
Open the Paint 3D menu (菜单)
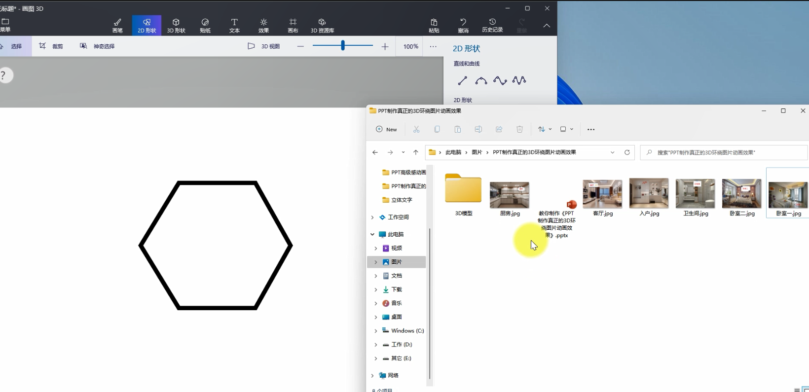tap(5, 26)
